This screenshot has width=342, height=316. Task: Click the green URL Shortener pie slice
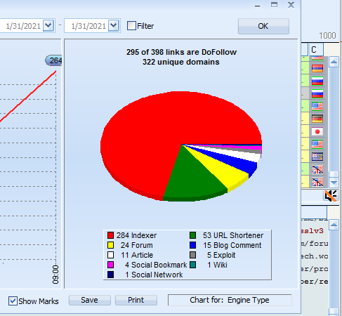[x=191, y=178]
